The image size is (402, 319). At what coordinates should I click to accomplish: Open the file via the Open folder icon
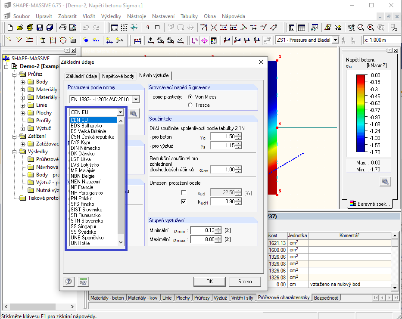click(20, 28)
